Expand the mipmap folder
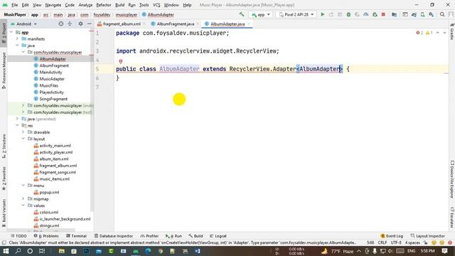 point(23,199)
